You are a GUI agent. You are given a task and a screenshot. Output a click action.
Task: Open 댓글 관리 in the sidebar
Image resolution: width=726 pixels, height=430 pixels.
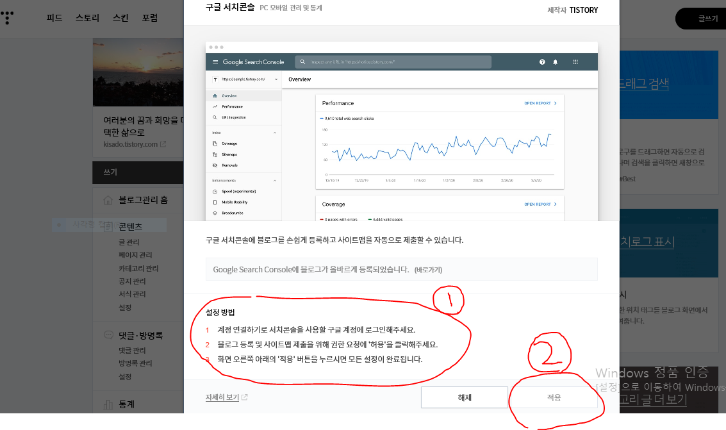pos(132,351)
